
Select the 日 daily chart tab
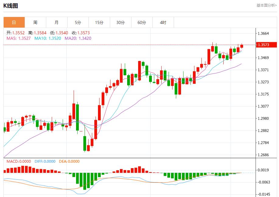(14, 22)
